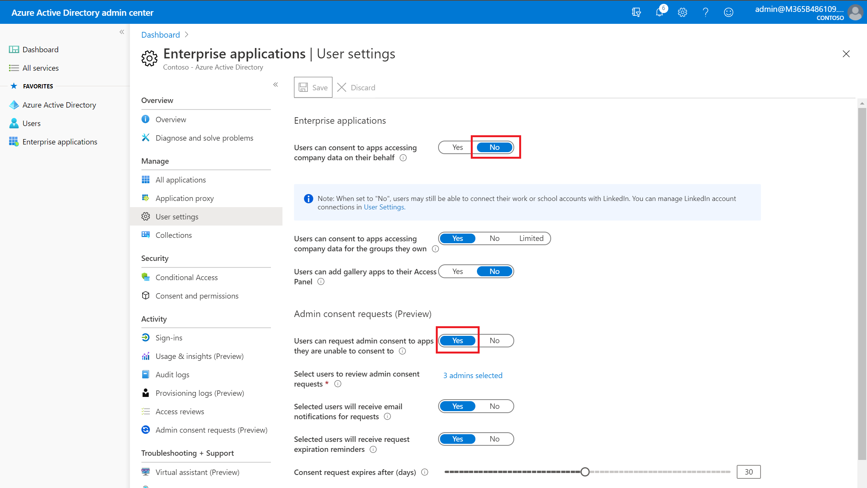The height and width of the screenshot is (488, 867).
Task: Click the scrollbar up arrow
Action: [x=862, y=103]
